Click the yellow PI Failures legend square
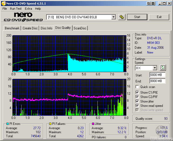The height and width of the screenshot is (141, 173). coord(50,124)
